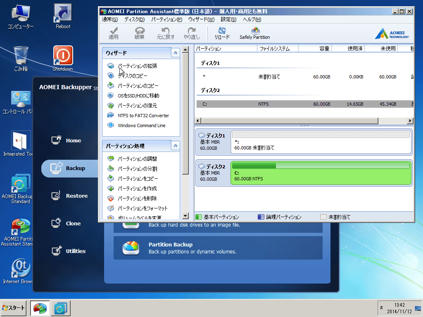This screenshot has width=423, height=317.
Task: Show hidden icons in system tray
Action: tap(381, 308)
